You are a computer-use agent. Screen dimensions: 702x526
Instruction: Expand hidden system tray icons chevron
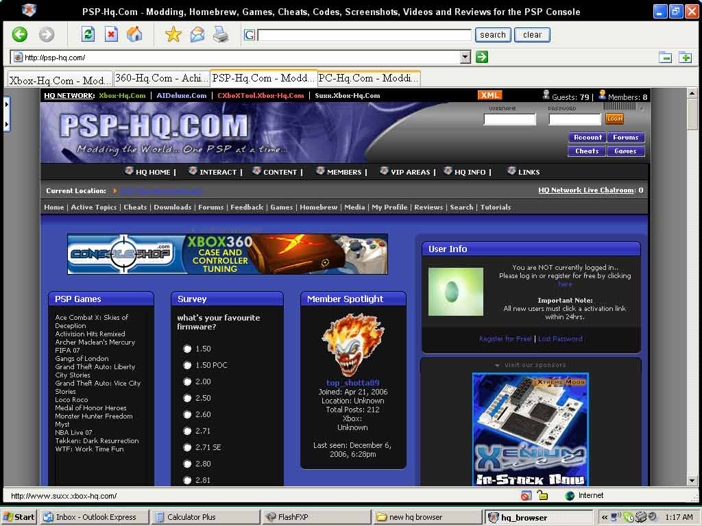(x=605, y=518)
